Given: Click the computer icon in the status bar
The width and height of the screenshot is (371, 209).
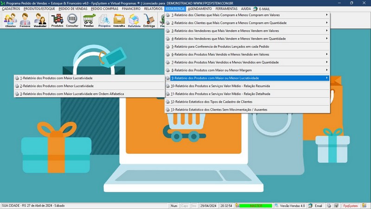Looking at the screenshot, I should click(336, 206).
